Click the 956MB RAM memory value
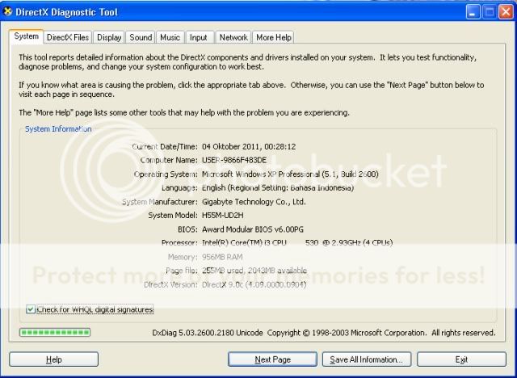Image resolution: width=517 pixels, height=378 pixels. 222,257
